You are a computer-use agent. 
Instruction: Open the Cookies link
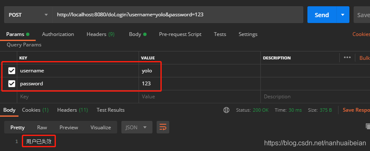(x=361, y=34)
